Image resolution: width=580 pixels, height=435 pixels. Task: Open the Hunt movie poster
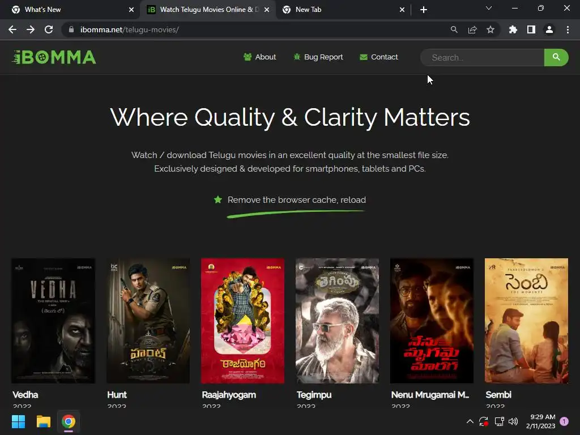148,321
